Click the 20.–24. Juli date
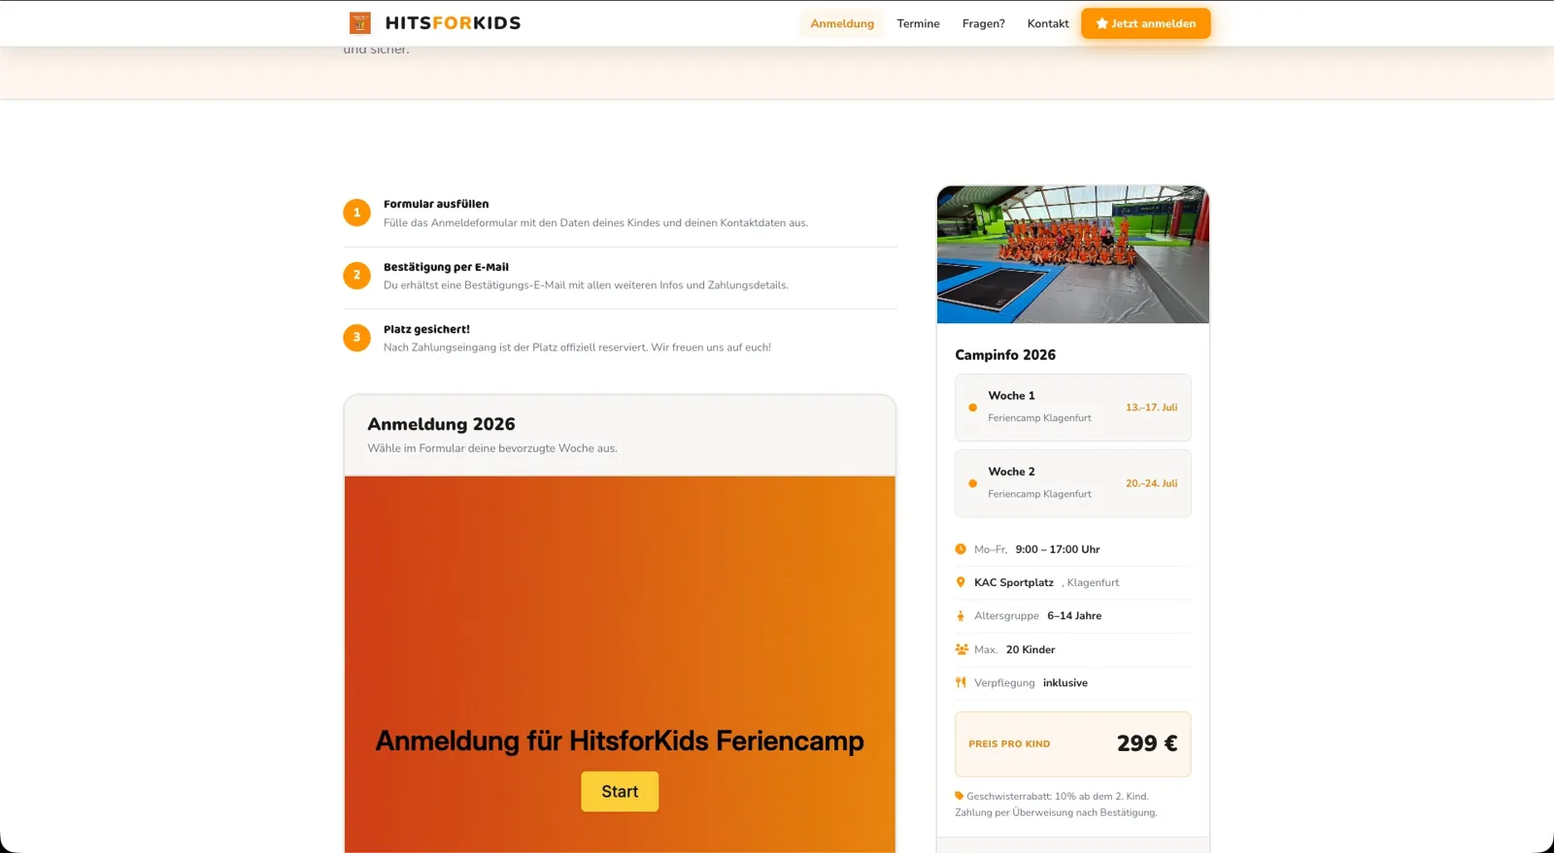1554x853 pixels. pyautogui.click(x=1151, y=483)
